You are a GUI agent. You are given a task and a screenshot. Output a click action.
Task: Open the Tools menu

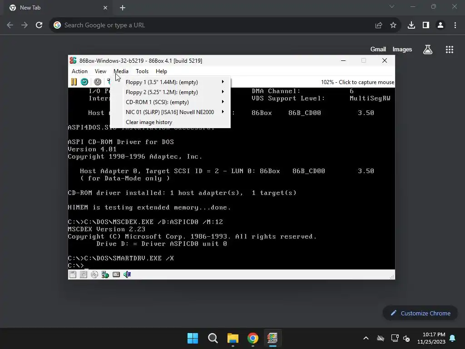pyautogui.click(x=142, y=71)
